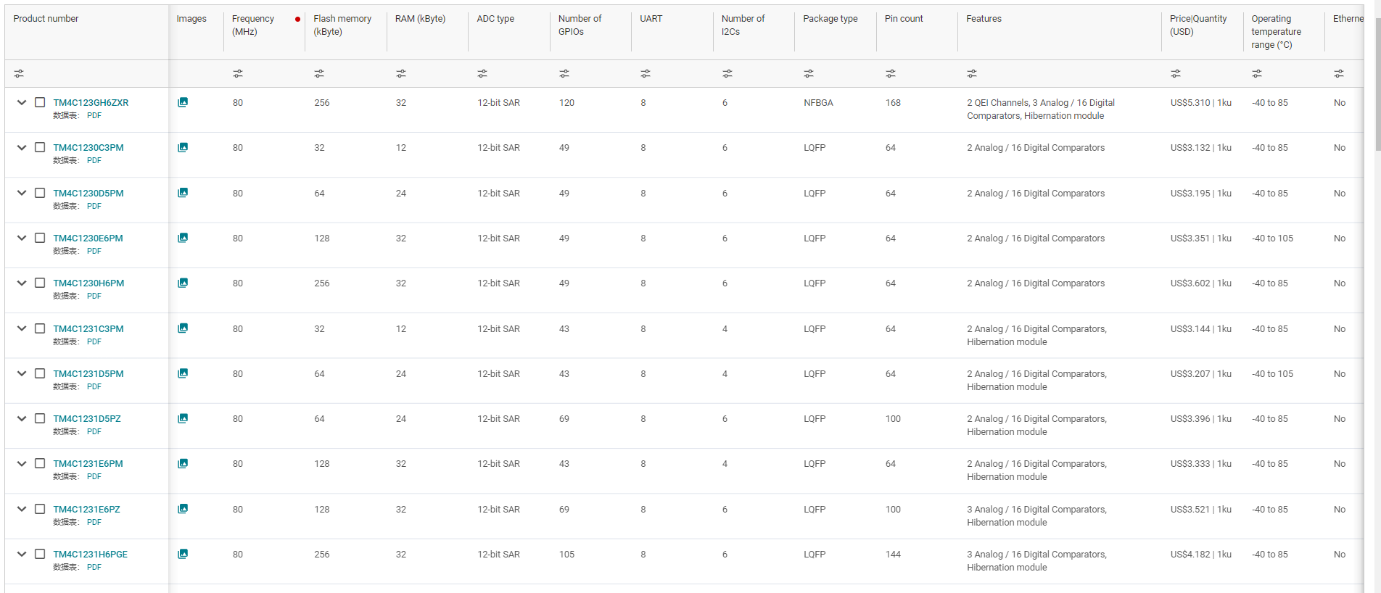Click the Pin count column header
The image size is (1381, 593).
[x=904, y=19]
